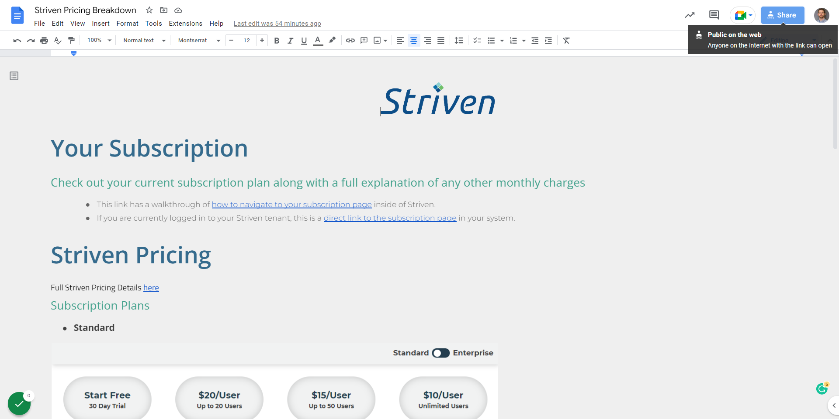
Task: Star the Striven Pricing Breakdown document
Action: pyautogui.click(x=149, y=10)
